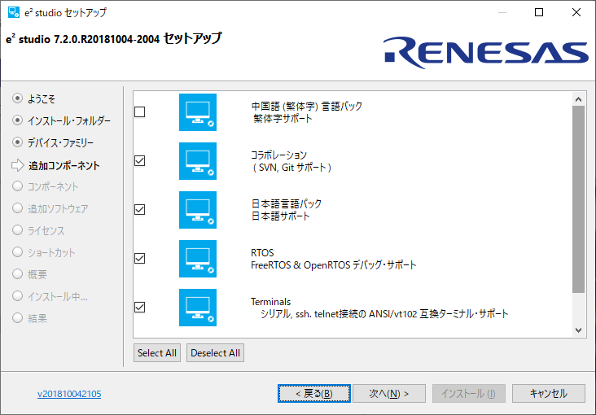
Task: Open the v201810042105 version link
Action: point(69,394)
